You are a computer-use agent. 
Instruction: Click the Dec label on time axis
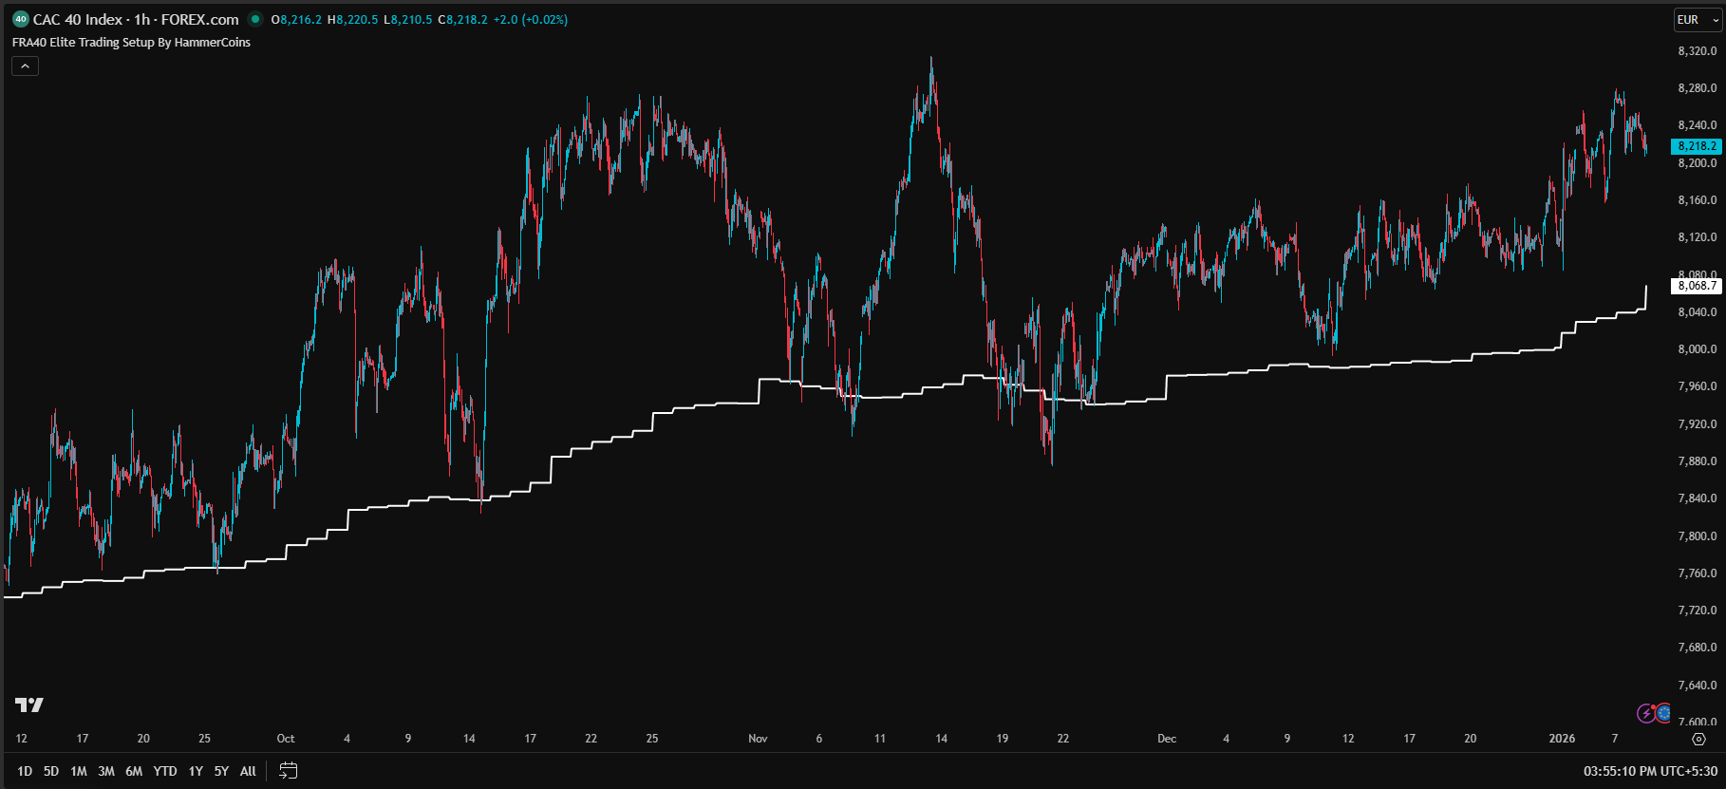(1167, 739)
